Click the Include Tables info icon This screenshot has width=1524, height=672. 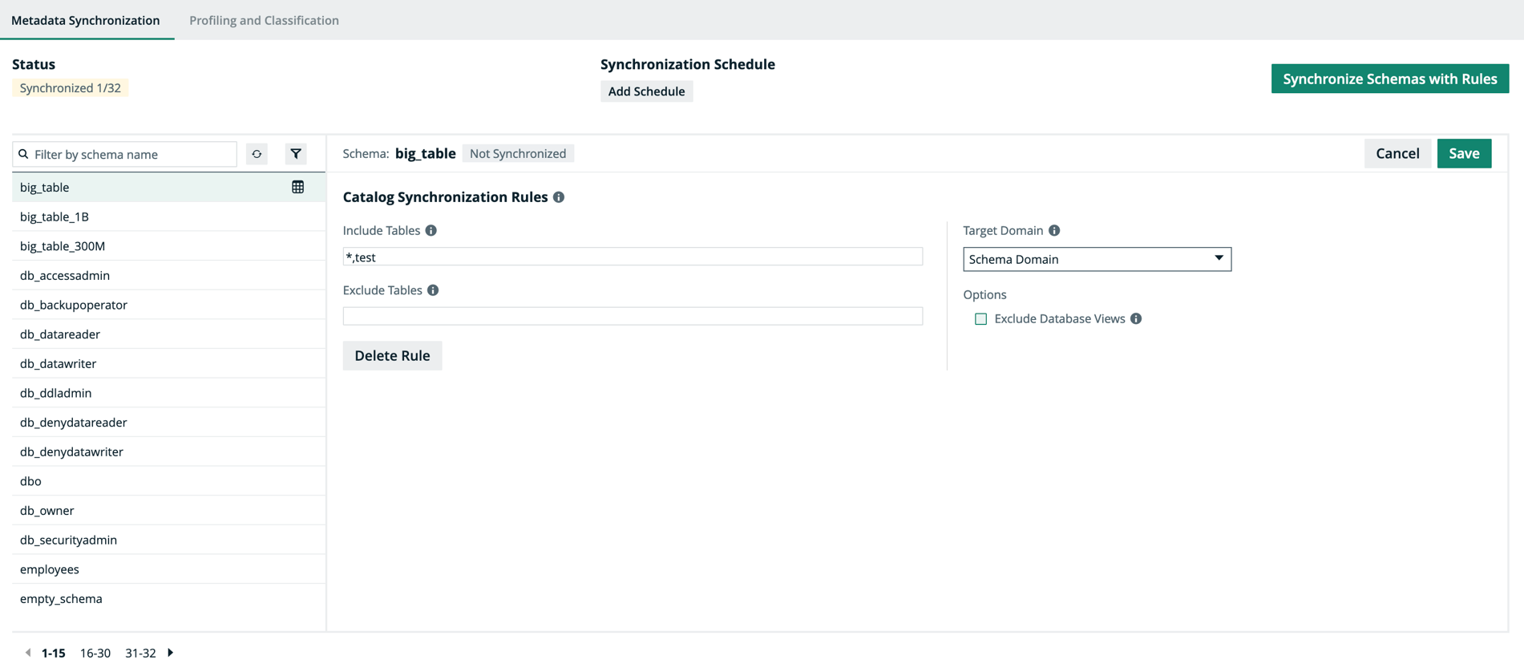tap(431, 231)
